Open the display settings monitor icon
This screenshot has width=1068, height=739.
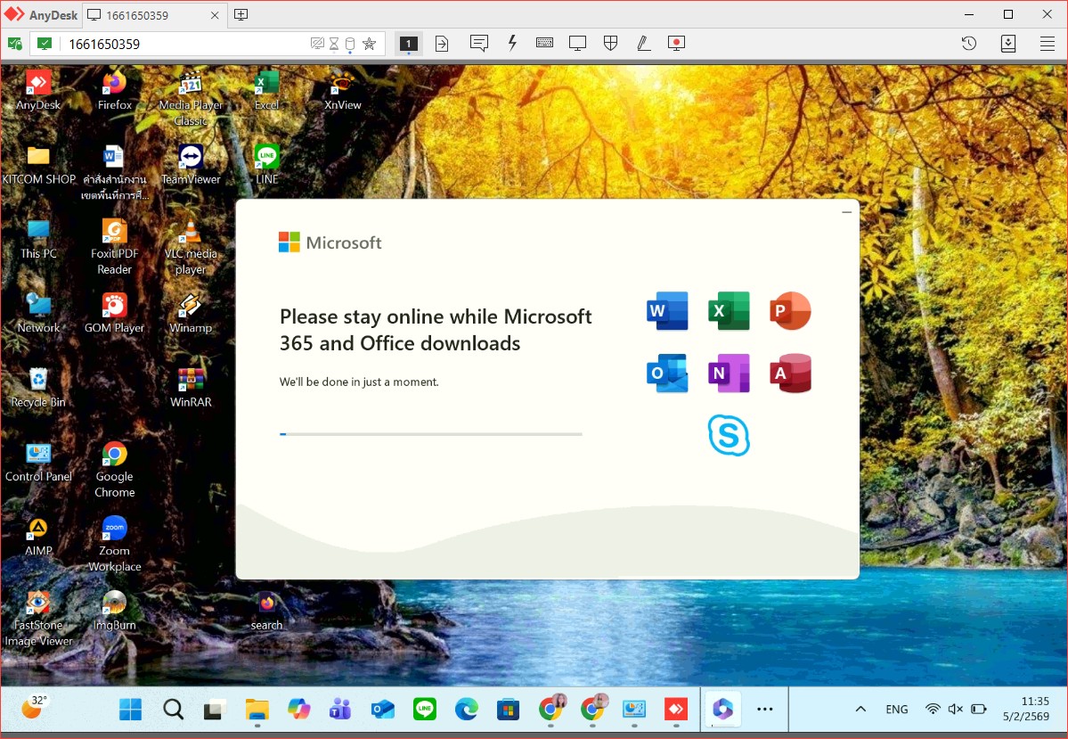click(x=577, y=44)
